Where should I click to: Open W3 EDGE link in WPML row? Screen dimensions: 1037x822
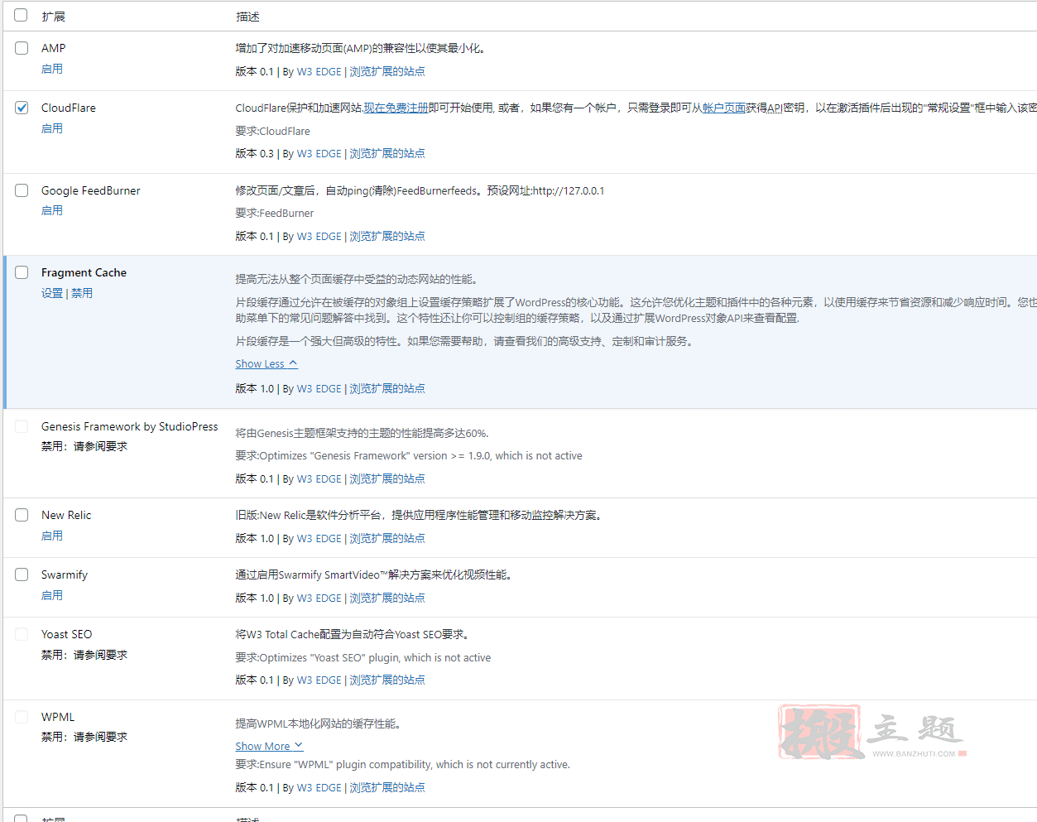319,787
